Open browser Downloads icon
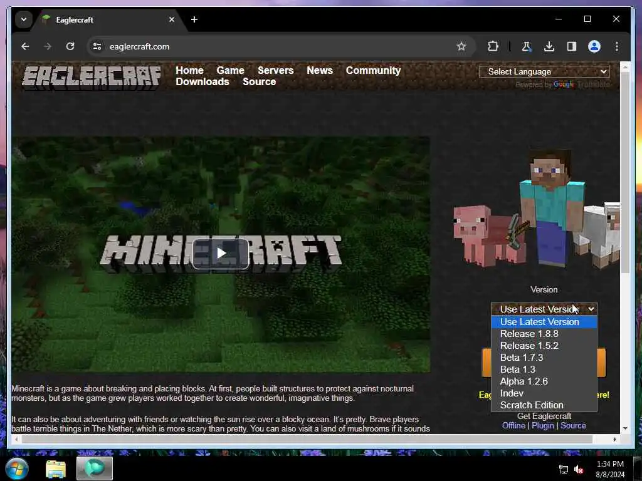 549,46
